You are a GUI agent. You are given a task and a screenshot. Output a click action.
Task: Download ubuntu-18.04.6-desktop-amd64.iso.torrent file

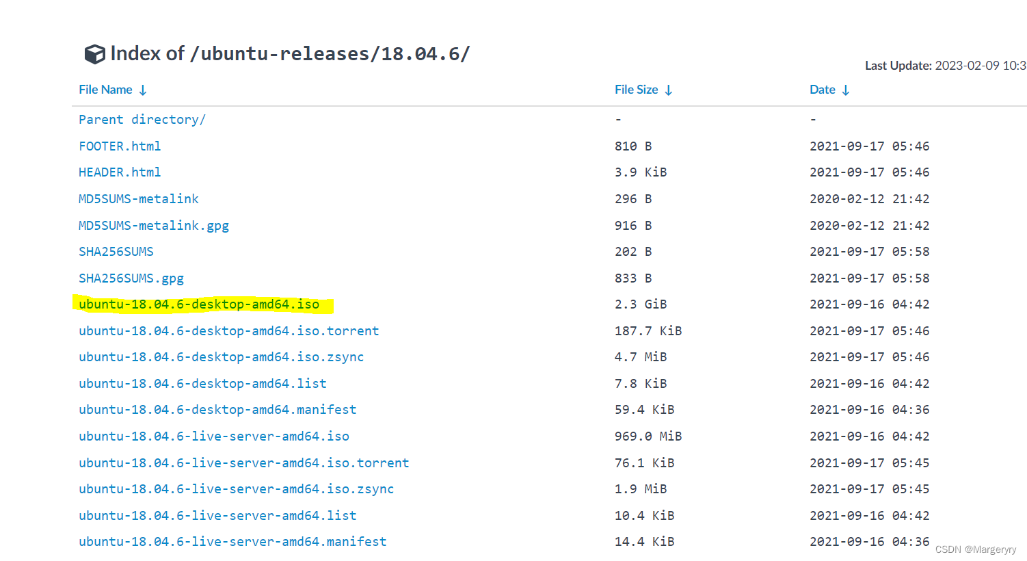[x=229, y=331]
